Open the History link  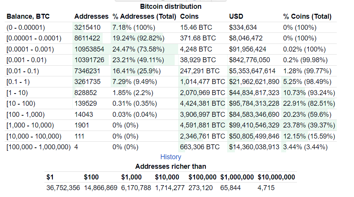(170, 157)
